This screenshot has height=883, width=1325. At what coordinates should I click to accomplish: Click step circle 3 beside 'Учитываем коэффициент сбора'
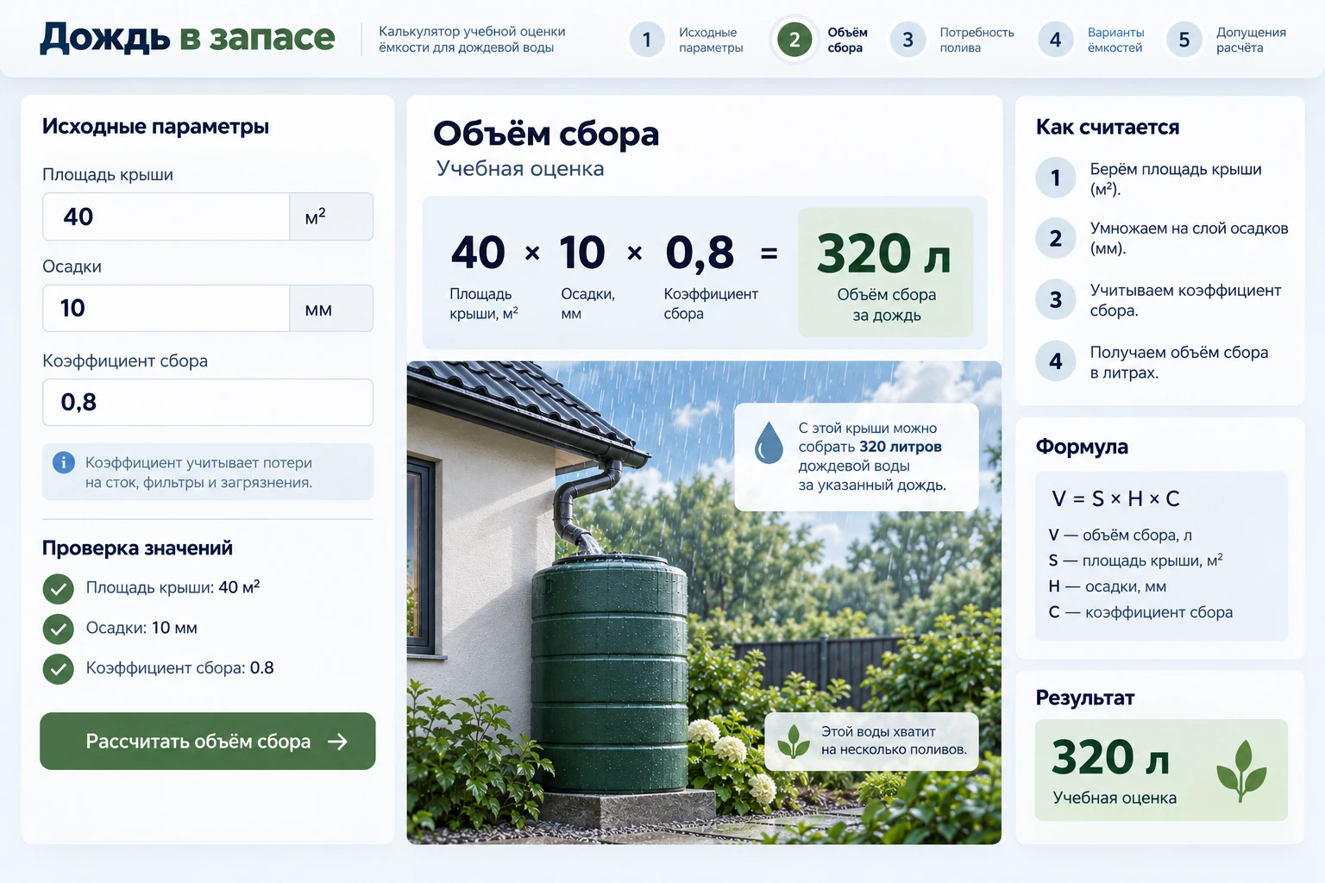1056,300
